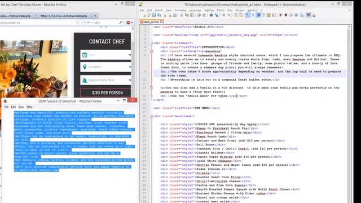Screen dimensions: 361x203
Task: Close the second Firefox tab
Action: [90, 16]
